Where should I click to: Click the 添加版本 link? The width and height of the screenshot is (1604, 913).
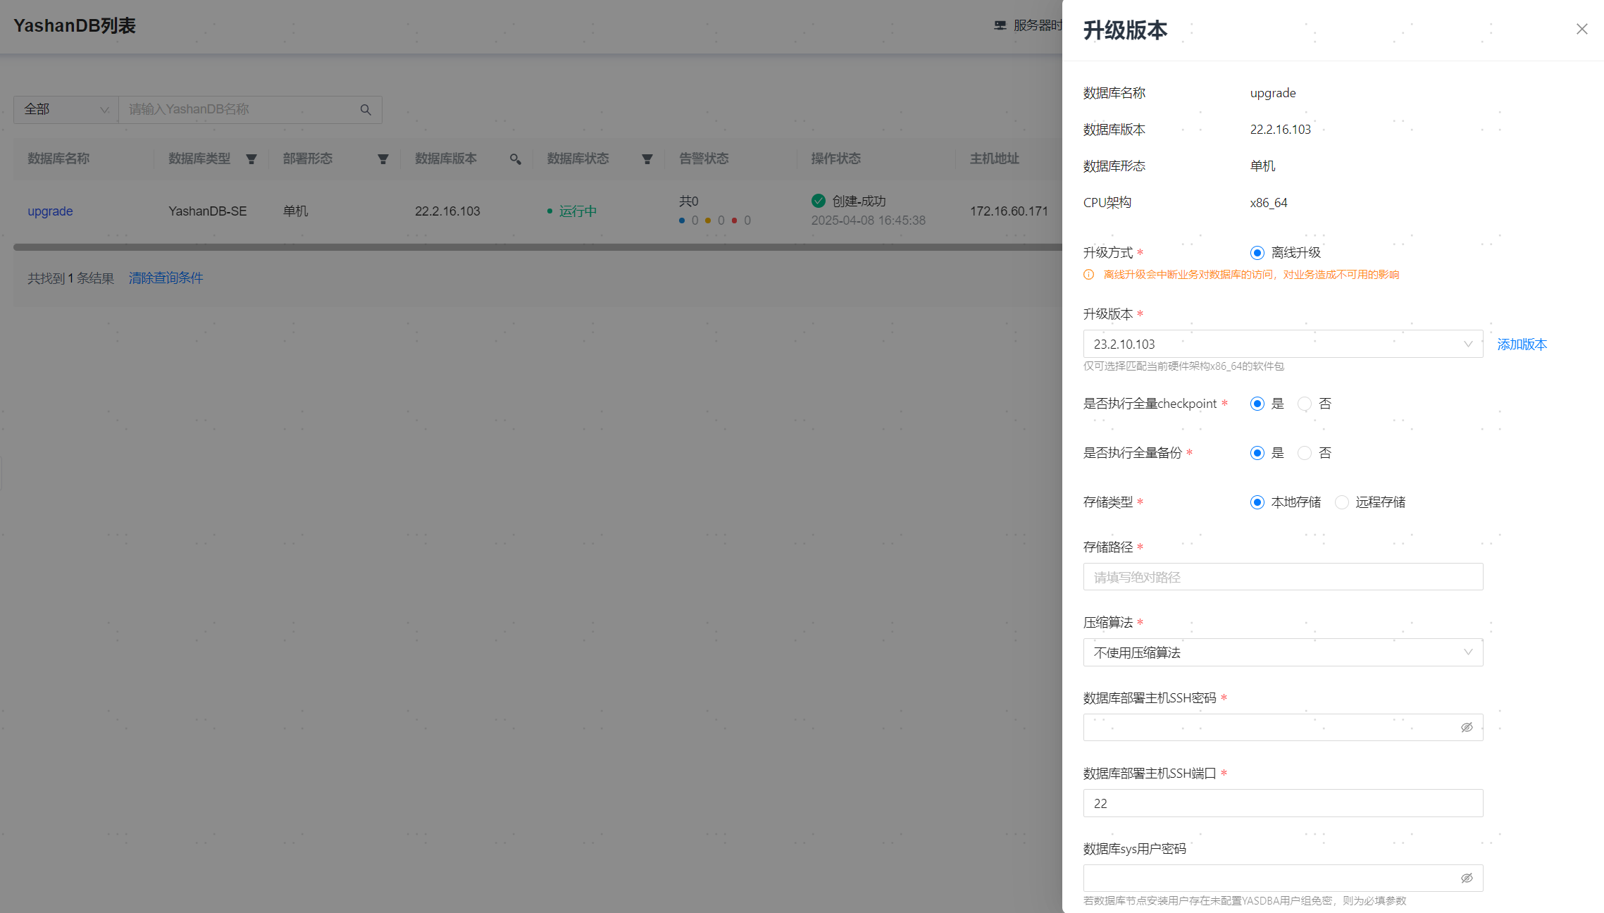[x=1522, y=344]
